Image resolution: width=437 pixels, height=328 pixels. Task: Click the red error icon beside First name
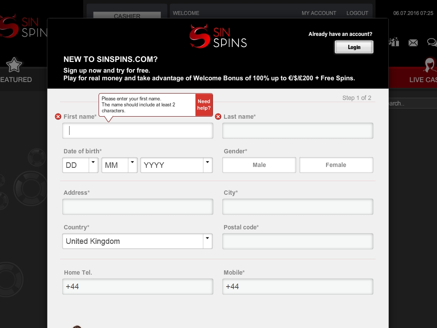(58, 117)
